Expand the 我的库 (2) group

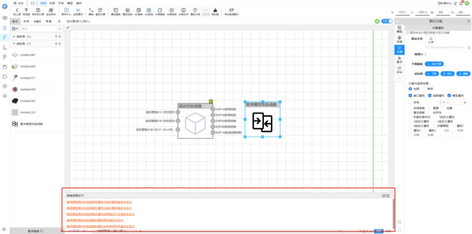click(14, 36)
